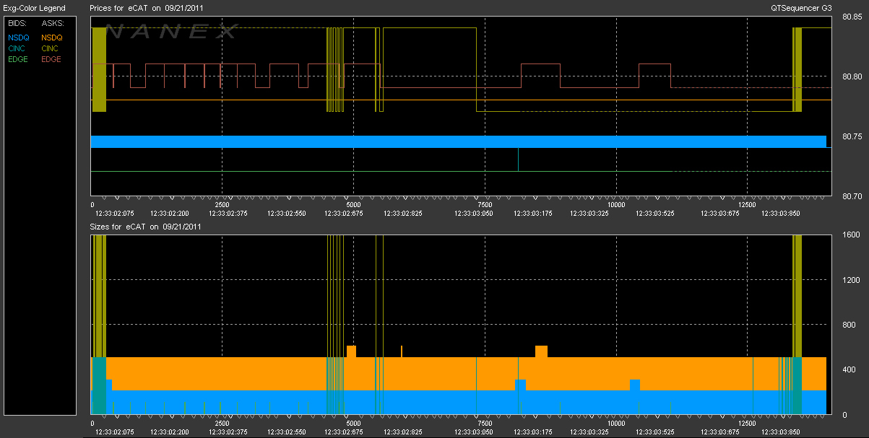This screenshot has height=438, width=869.
Task: Select timestamp 12:33:02:200 under the prices chart
Action: (x=170, y=214)
